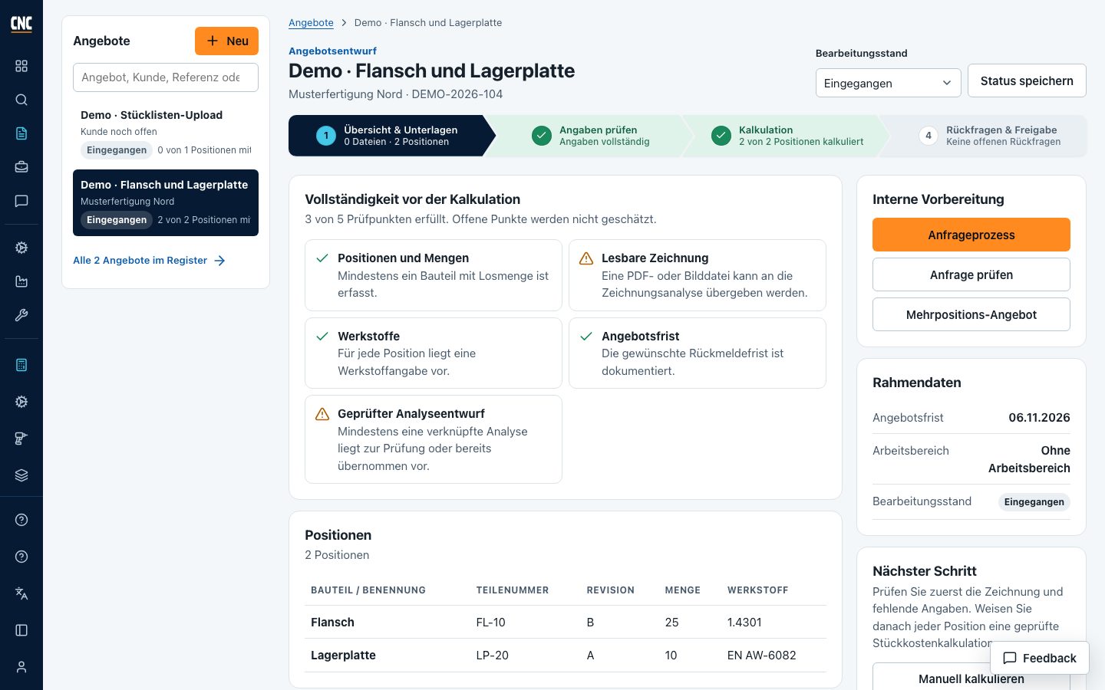The width and height of the screenshot is (1105, 690).
Task: Open the dashboard grid icon in sidebar
Action: click(x=21, y=66)
